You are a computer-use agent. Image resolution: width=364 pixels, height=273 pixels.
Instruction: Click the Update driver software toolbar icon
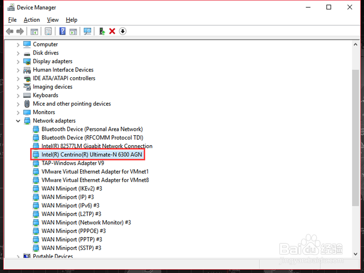pyautogui.click(x=102, y=31)
